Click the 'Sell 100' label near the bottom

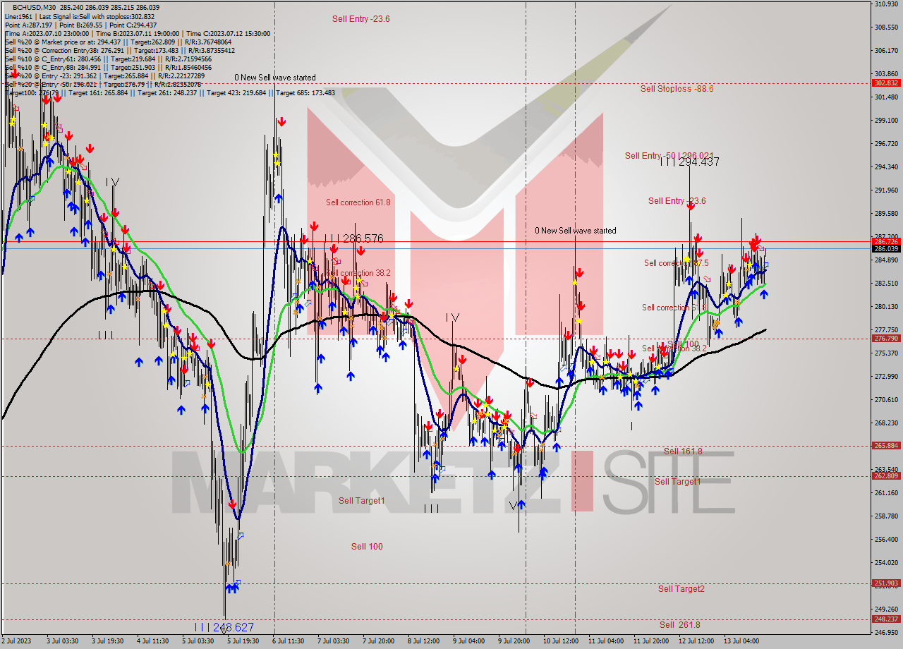(x=367, y=547)
